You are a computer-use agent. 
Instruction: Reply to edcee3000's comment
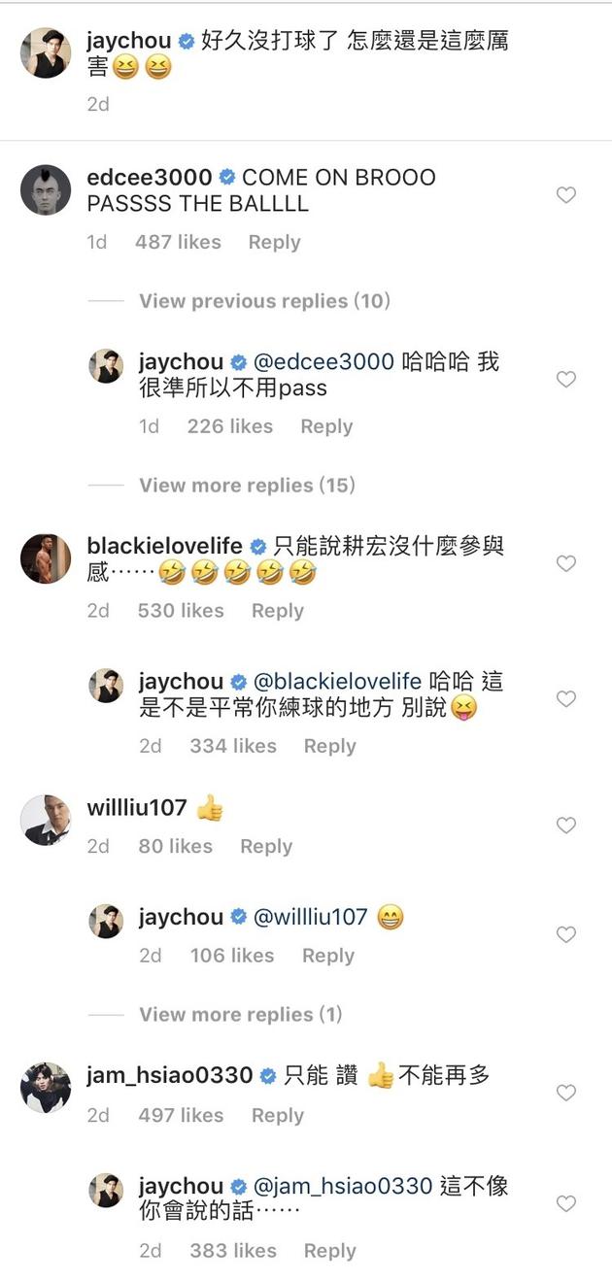(274, 242)
